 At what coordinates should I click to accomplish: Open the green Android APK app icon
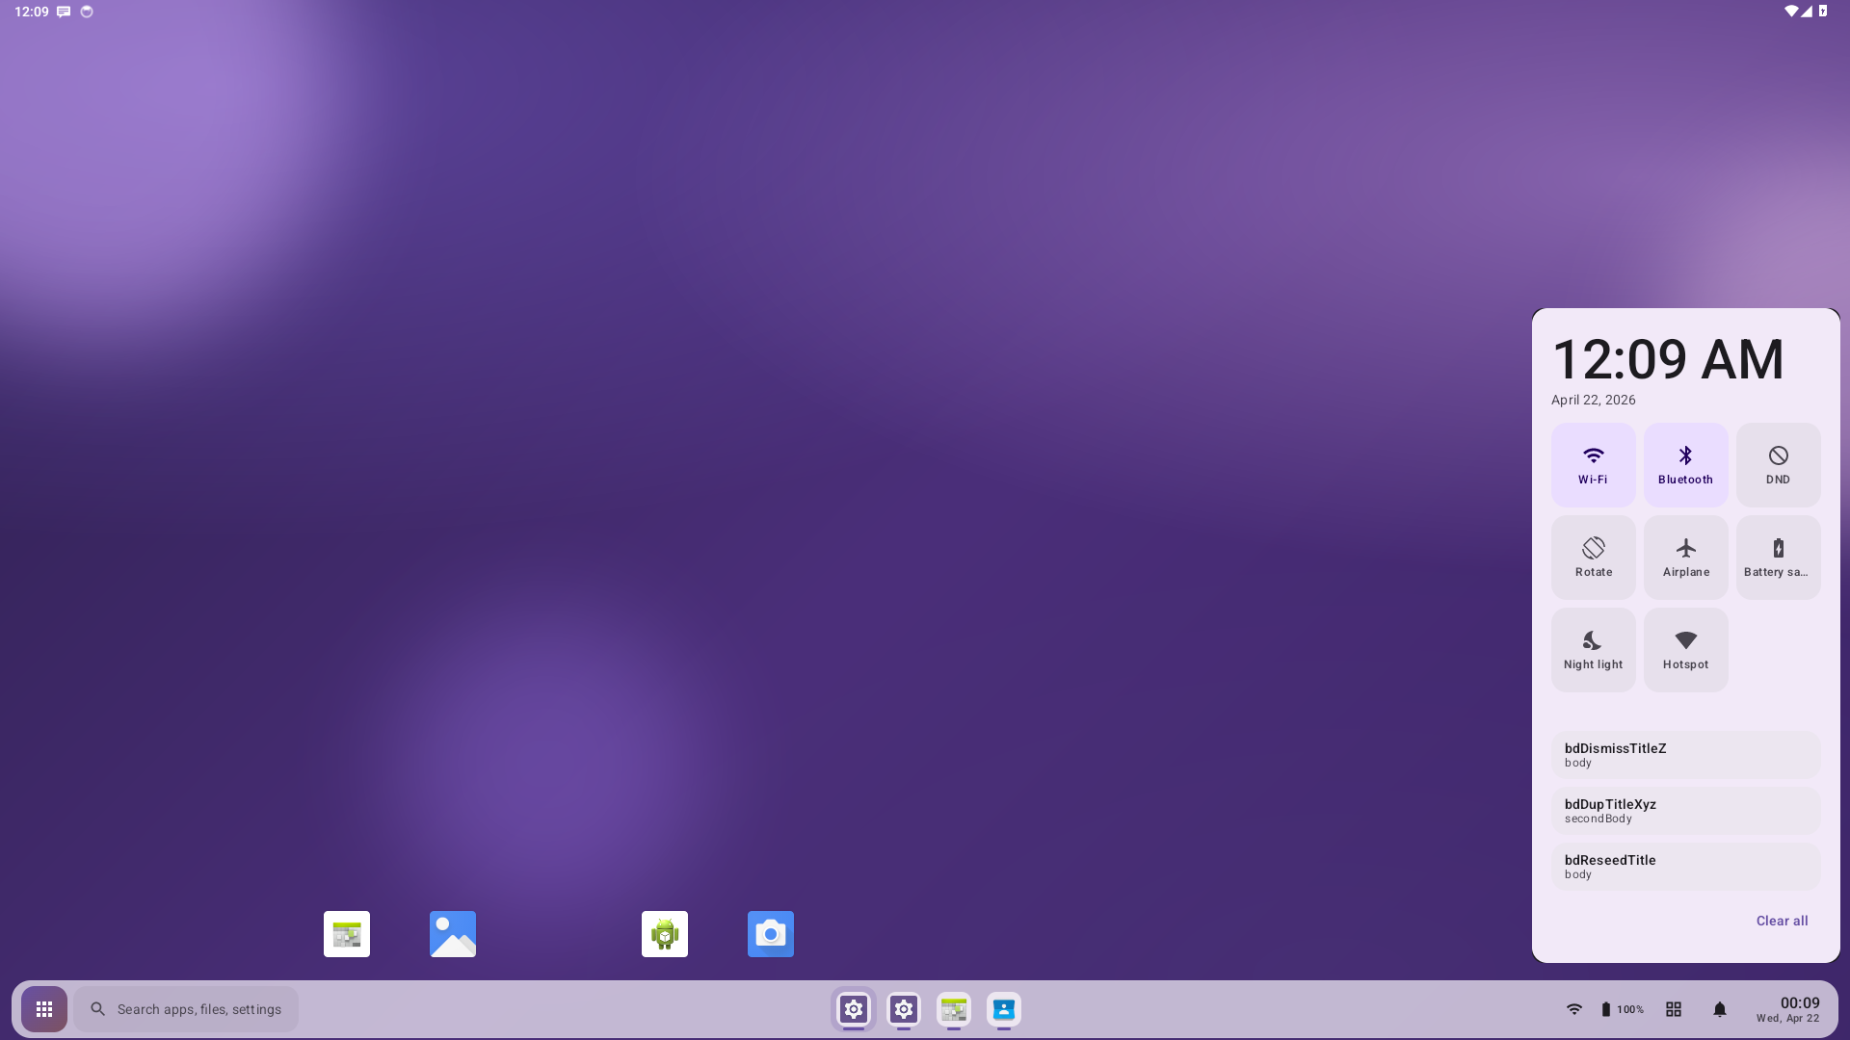[665, 934]
